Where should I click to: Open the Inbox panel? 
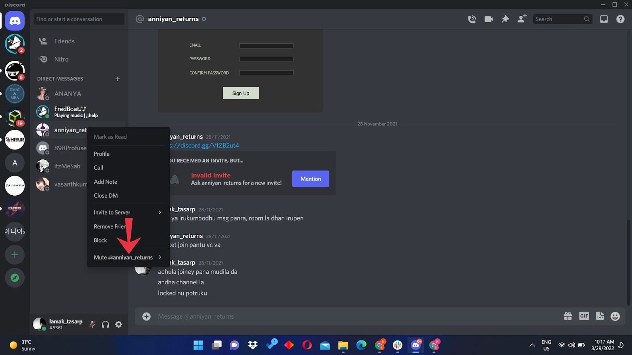[604, 19]
